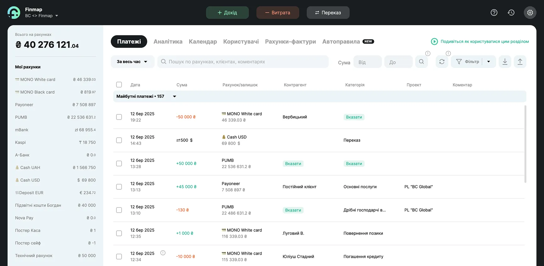The width and height of the screenshot is (544, 266).
Task: Click Вказати contractor for -130 ₴ payment
Action: [x=293, y=210]
